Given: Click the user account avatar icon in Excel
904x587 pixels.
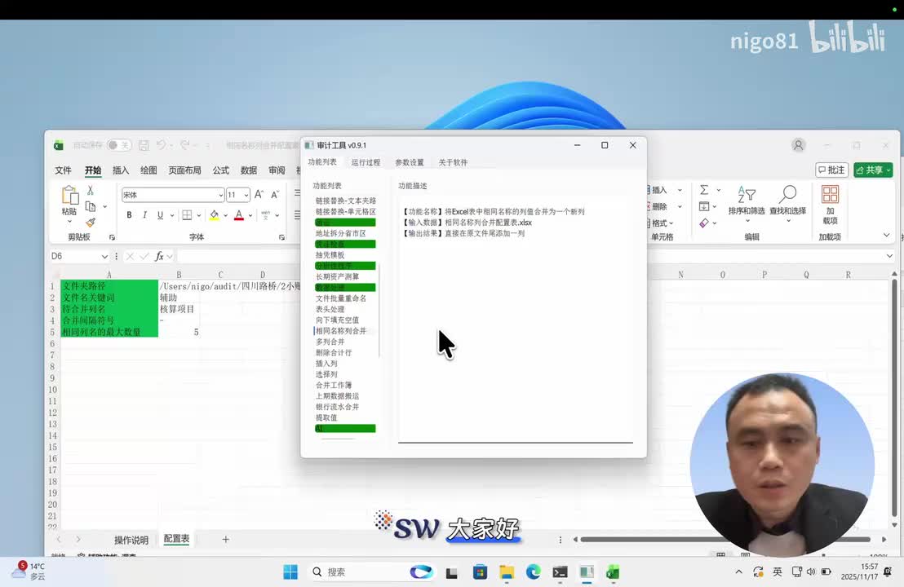Looking at the screenshot, I should click(799, 145).
